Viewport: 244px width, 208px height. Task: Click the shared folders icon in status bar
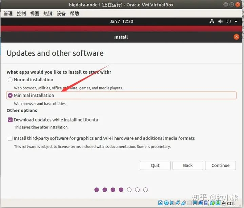point(189,203)
